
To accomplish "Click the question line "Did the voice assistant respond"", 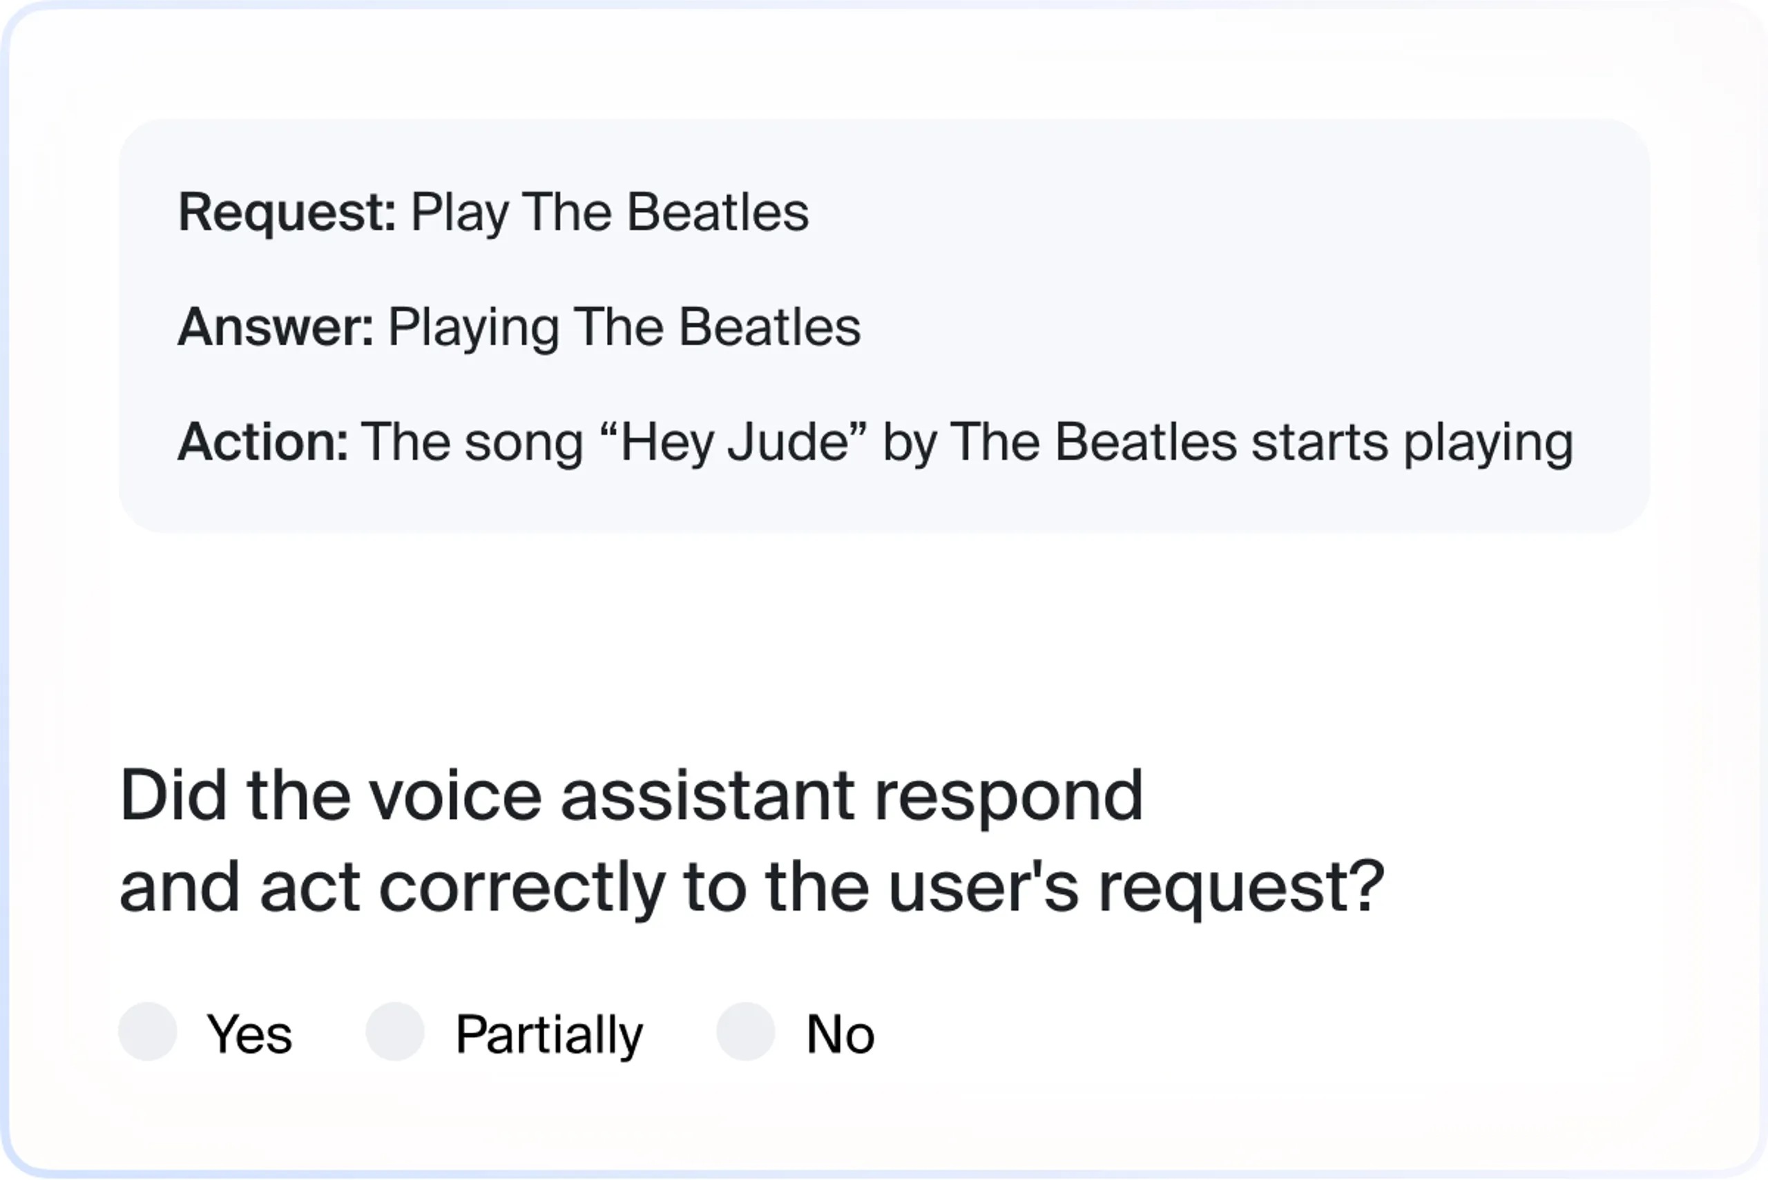I will pos(631,797).
